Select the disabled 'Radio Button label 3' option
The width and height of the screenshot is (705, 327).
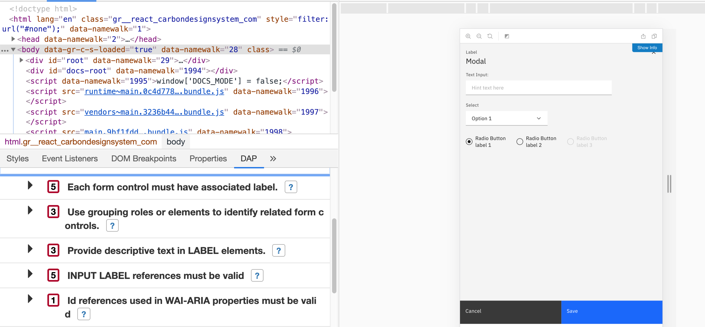click(x=571, y=142)
